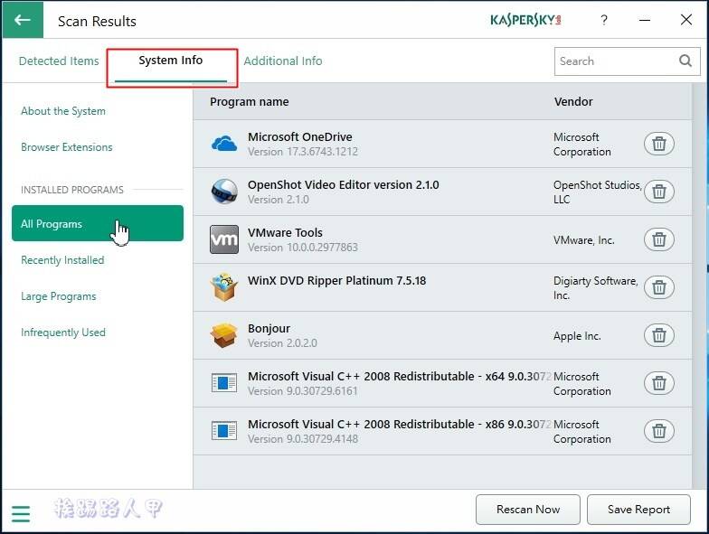Click the program list vertical scrollbar

click(x=698, y=286)
